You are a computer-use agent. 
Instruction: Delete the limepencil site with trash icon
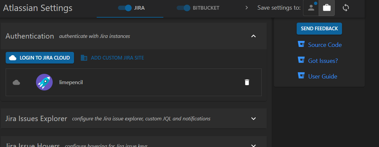point(247,82)
